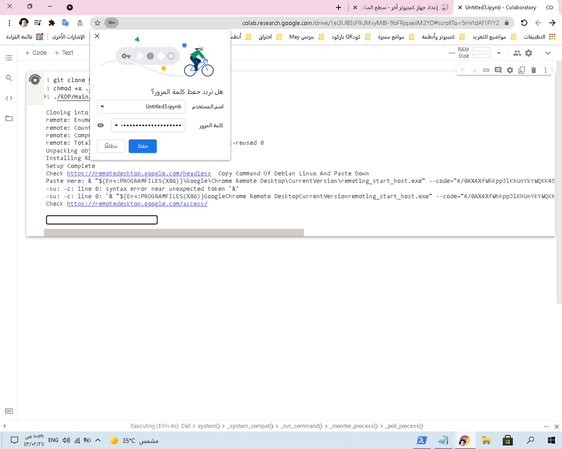562x449 pixels.
Task: Open the RAM Disk runtime dropdown
Action: click(x=499, y=53)
